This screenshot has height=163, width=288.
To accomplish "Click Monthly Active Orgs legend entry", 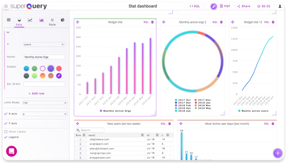I will click(115, 111).
